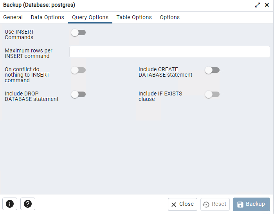Enable the Use INSERT Commands switch
The height and width of the screenshot is (214, 274).
click(78, 33)
